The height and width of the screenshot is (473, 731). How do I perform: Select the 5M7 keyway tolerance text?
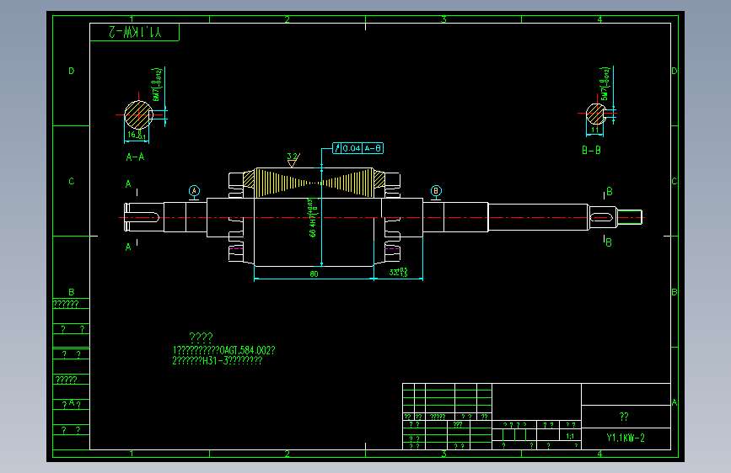[605, 83]
